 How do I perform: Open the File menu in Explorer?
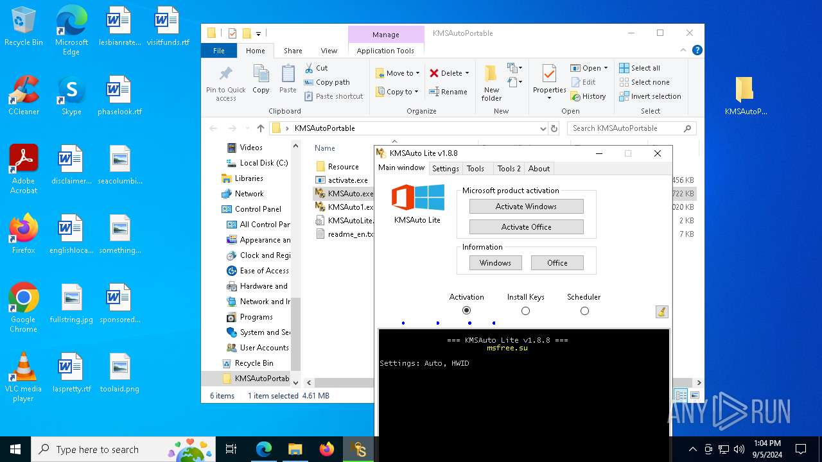(x=219, y=51)
